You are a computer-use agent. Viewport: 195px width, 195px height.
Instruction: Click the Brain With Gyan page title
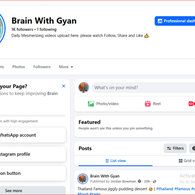[x=44, y=21]
